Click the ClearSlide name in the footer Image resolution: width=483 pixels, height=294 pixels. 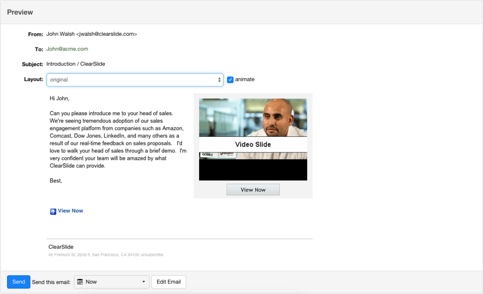(60, 246)
